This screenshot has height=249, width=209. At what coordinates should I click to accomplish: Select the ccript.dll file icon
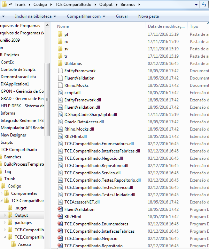(60, 93)
